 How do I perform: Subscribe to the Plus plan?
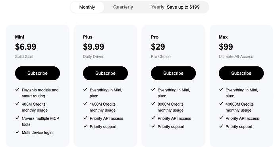[105, 73]
